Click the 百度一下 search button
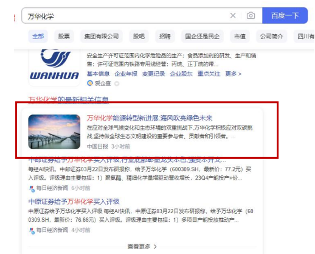The height and width of the screenshot is (254, 315). 285,16
